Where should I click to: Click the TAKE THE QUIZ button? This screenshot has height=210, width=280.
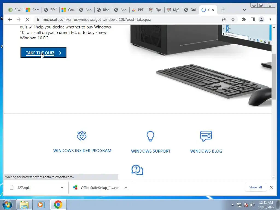coord(43,53)
